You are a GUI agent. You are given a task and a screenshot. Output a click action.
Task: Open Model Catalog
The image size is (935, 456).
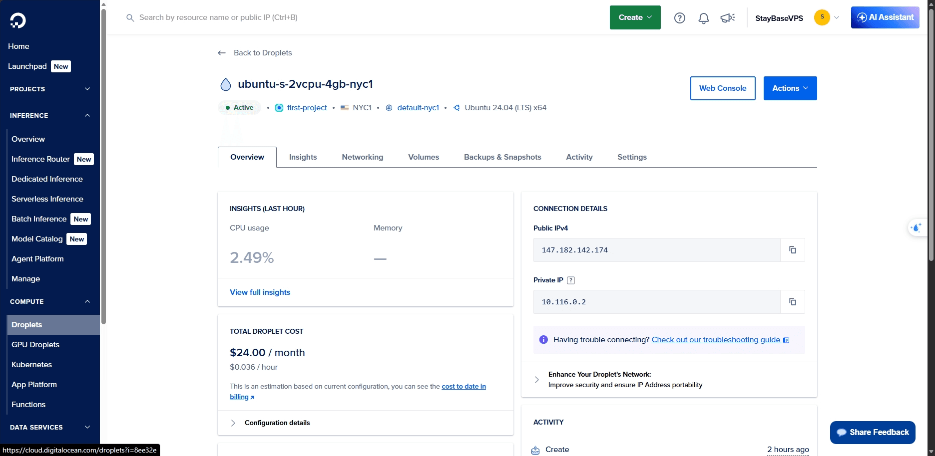(x=37, y=239)
